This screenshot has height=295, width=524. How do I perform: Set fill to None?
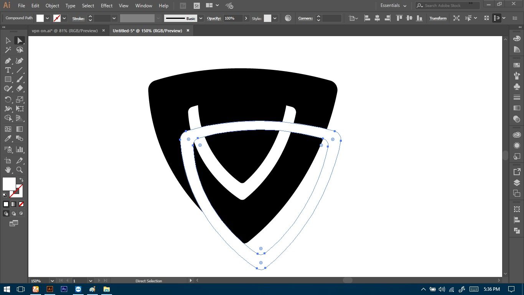point(21,204)
